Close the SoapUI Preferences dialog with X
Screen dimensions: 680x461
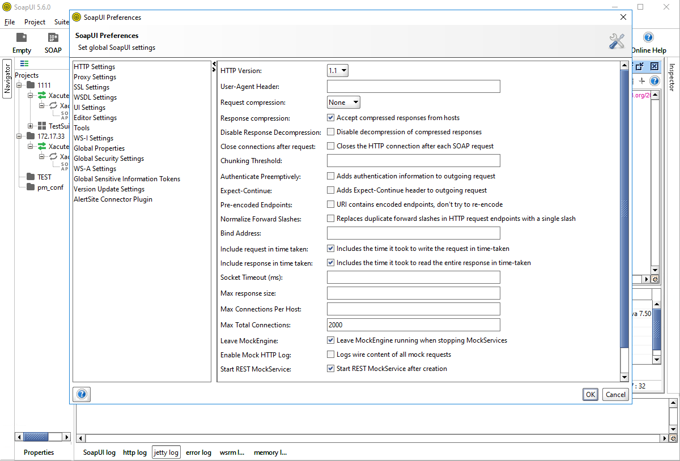(623, 17)
